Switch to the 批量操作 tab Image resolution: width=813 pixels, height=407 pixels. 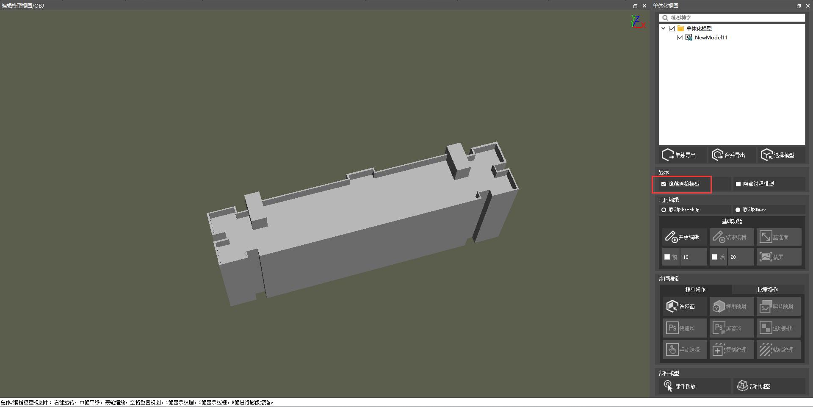click(x=768, y=290)
